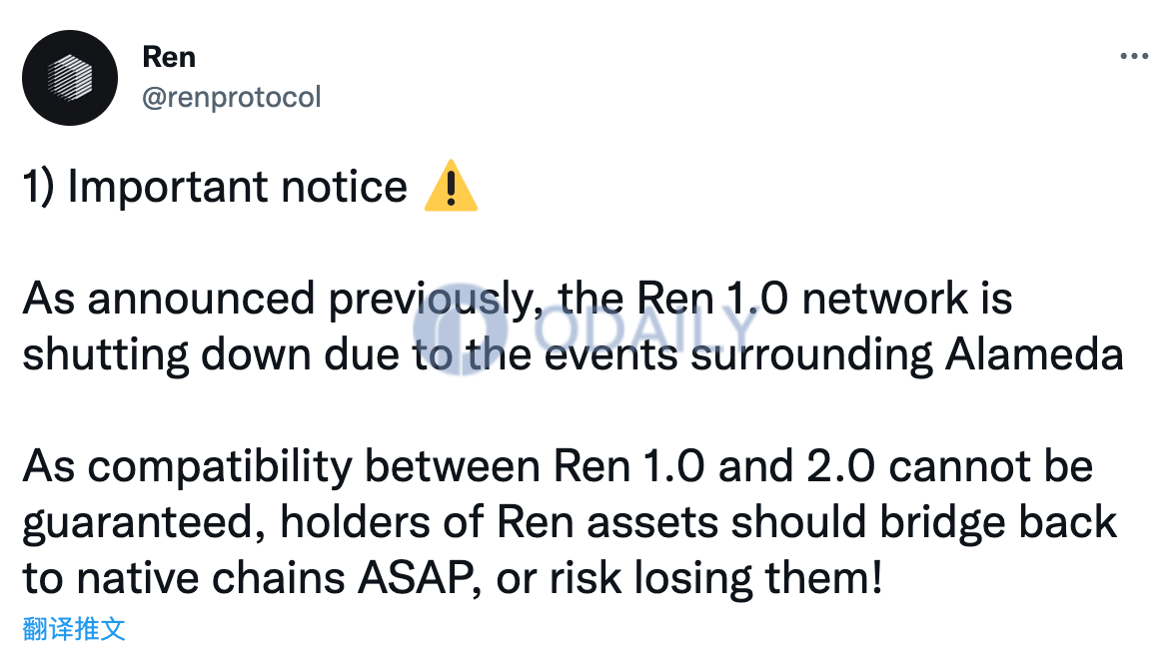Click the word "network" in the tweet
1175x661 pixels.
point(885,299)
